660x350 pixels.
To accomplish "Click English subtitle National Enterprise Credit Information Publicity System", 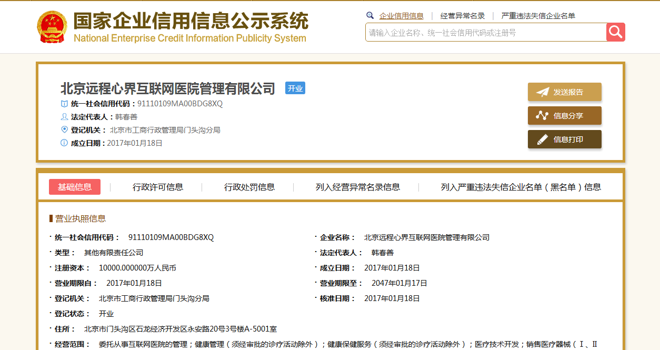I will (x=190, y=38).
